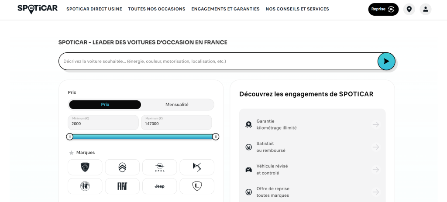Click the page title about voitures d'occasion
This screenshot has height=202, width=447.
click(143, 42)
